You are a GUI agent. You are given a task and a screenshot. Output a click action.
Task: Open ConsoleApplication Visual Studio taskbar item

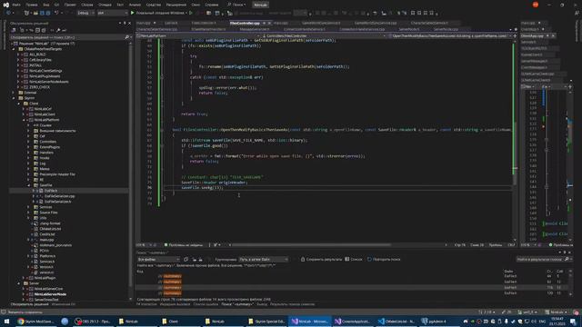[x=353, y=321]
